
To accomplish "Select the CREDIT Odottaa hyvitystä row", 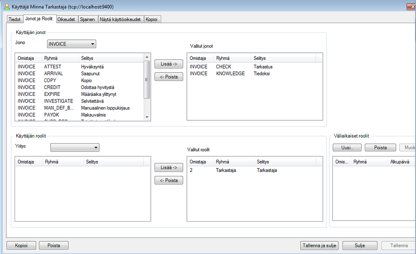I will pyautogui.click(x=79, y=88).
